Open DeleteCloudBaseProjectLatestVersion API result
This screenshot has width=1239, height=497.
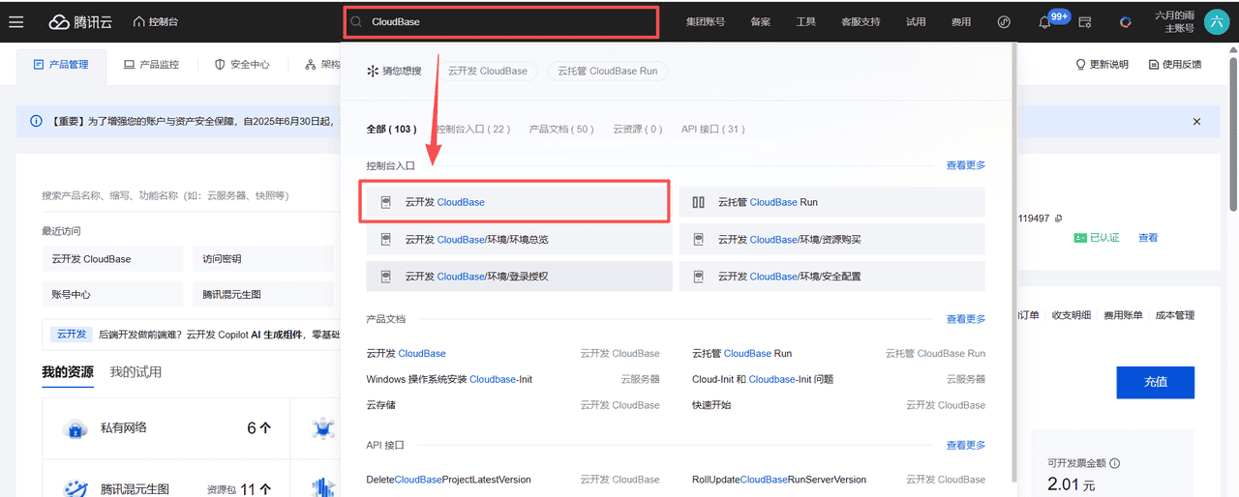[x=449, y=480]
